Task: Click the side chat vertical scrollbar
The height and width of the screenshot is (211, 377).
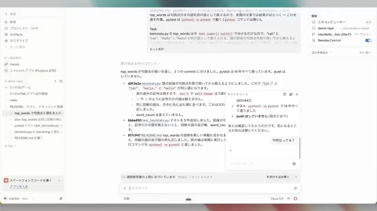Action: pyautogui.click(x=300, y=148)
